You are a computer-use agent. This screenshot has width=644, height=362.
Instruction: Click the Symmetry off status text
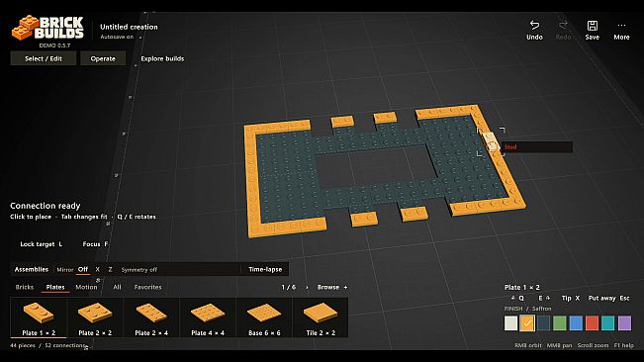(x=139, y=270)
